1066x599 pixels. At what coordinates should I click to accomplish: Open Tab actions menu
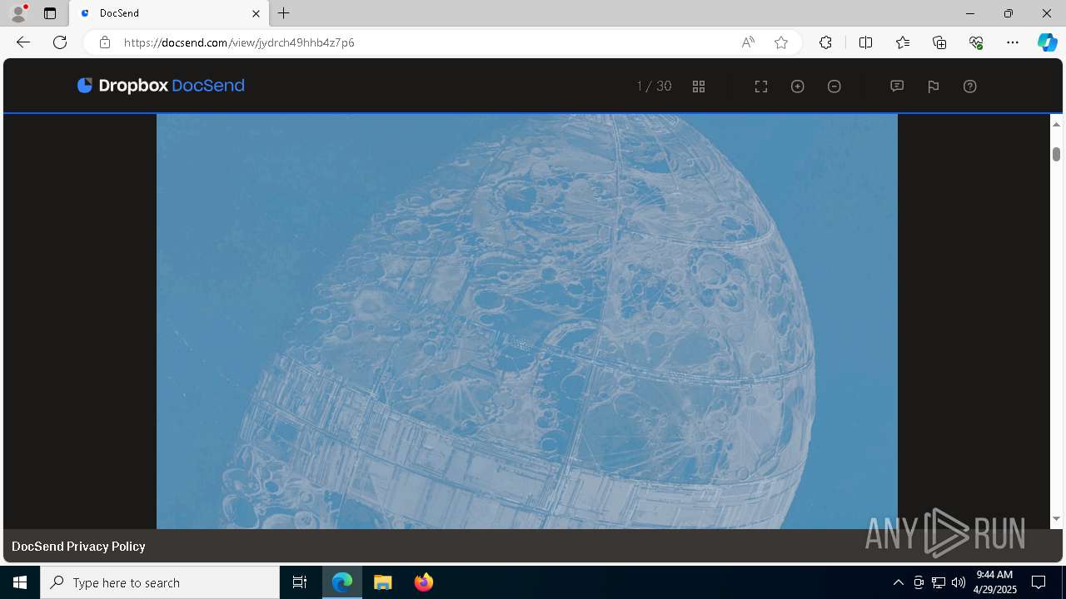tap(50, 13)
